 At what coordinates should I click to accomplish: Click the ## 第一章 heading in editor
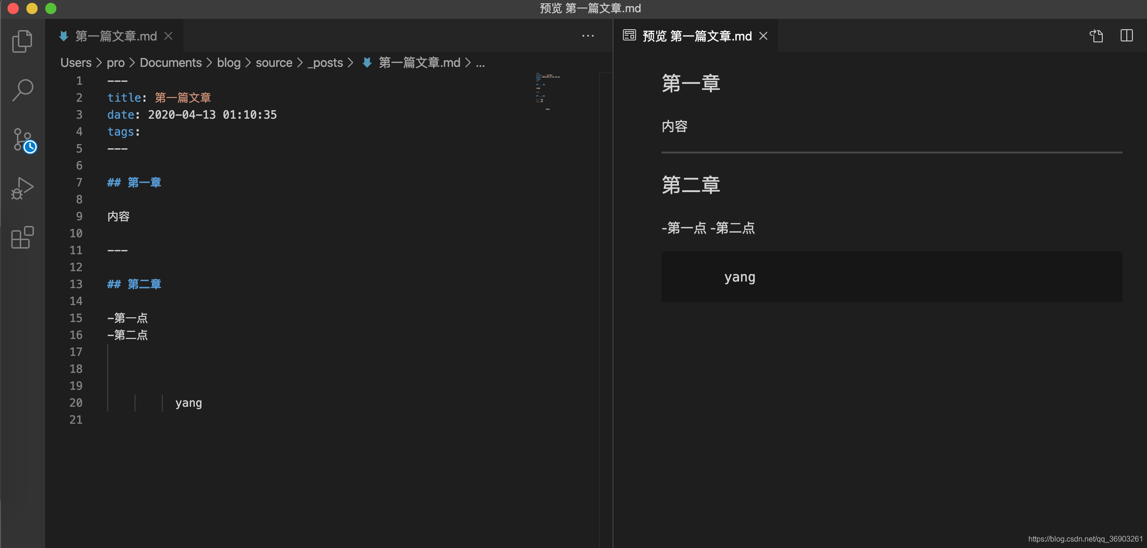(134, 182)
